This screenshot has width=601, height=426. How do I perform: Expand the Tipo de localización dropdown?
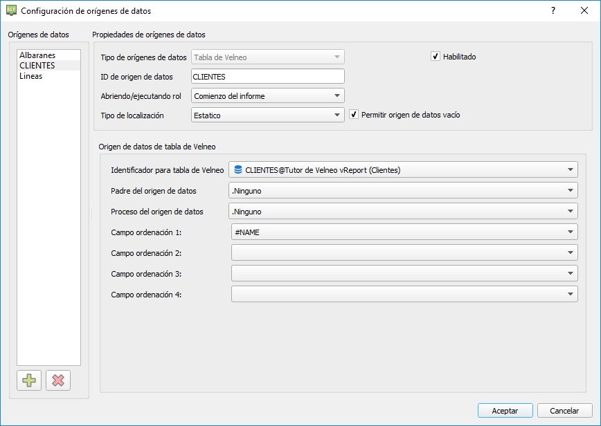pos(267,115)
